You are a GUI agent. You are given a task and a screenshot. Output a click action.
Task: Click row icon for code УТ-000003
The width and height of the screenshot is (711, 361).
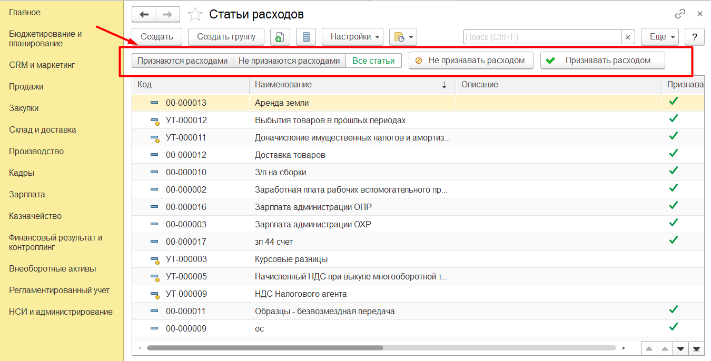(154, 259)
